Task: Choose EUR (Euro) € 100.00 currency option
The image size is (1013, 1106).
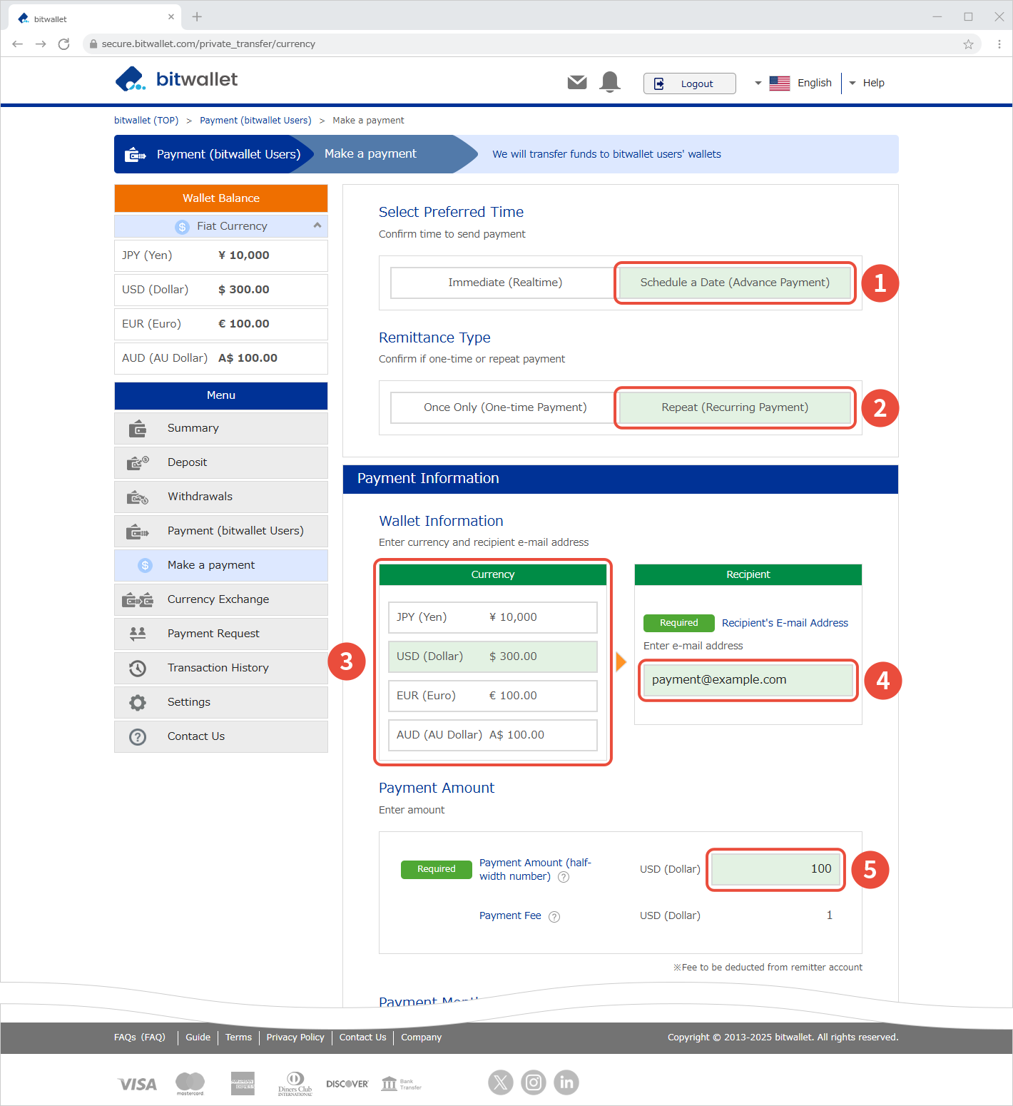Action: click(493, 696)
